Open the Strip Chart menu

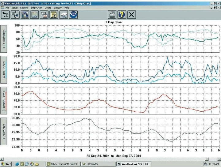click(37, 8)
